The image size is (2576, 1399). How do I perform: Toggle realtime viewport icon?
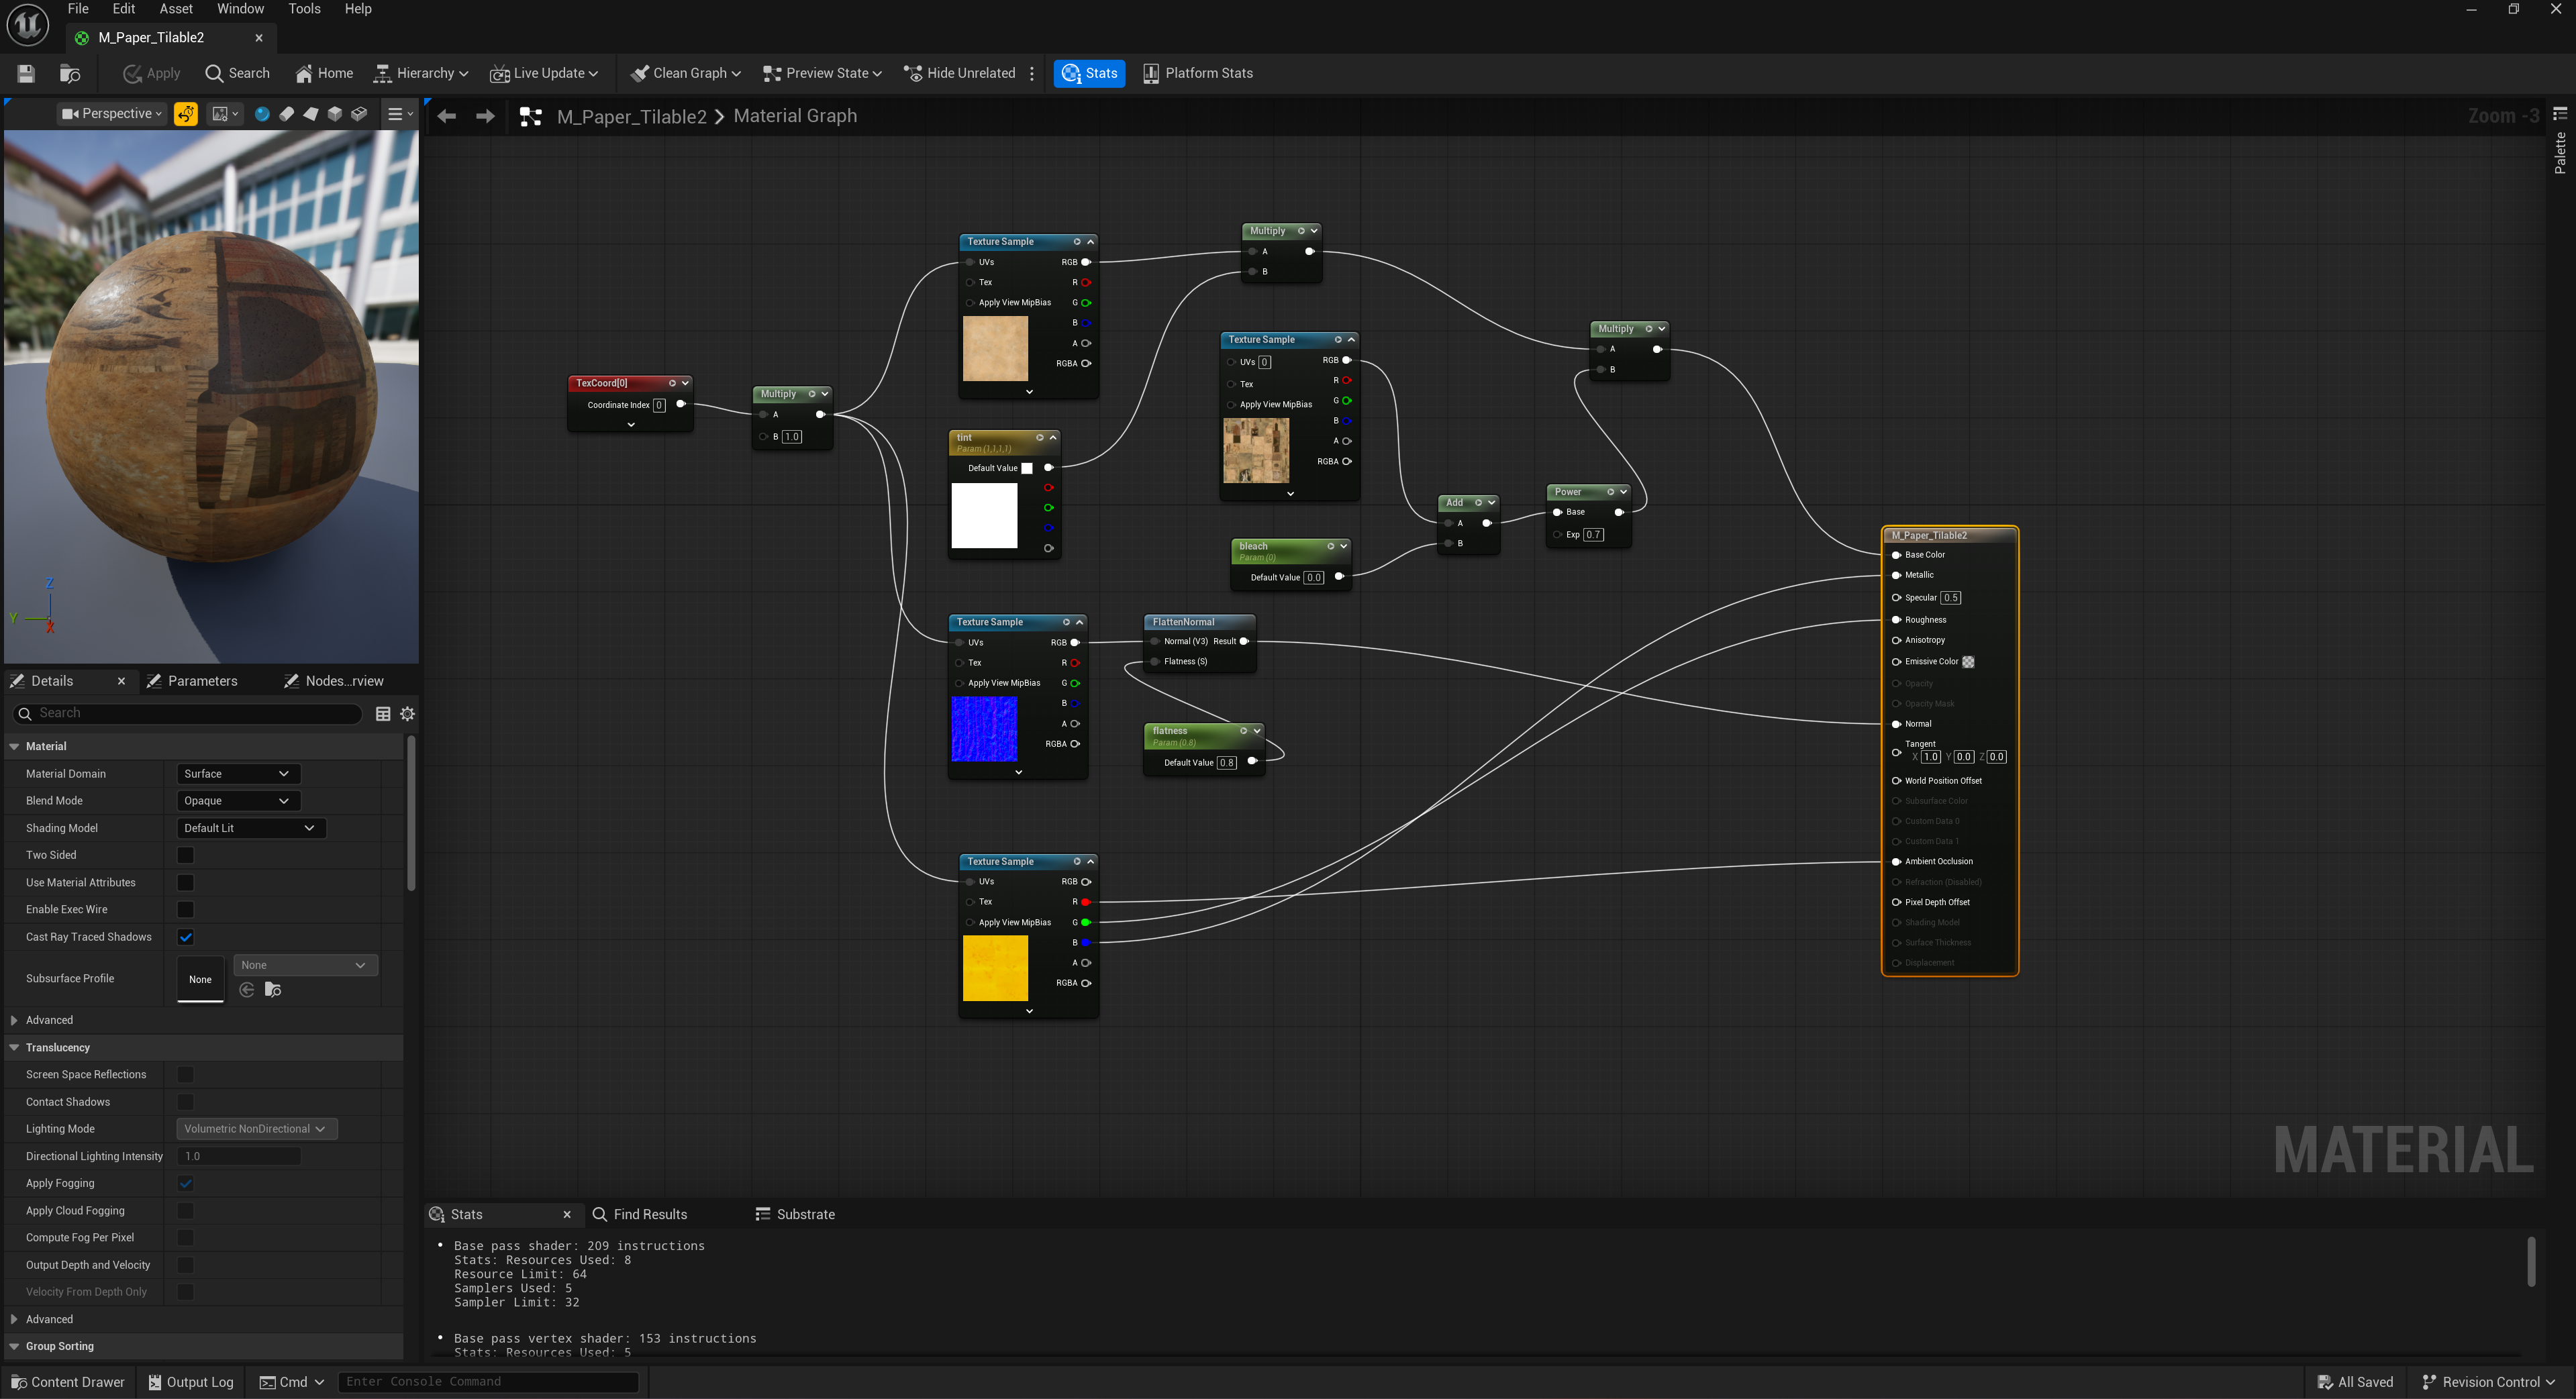tap(186, 114)
